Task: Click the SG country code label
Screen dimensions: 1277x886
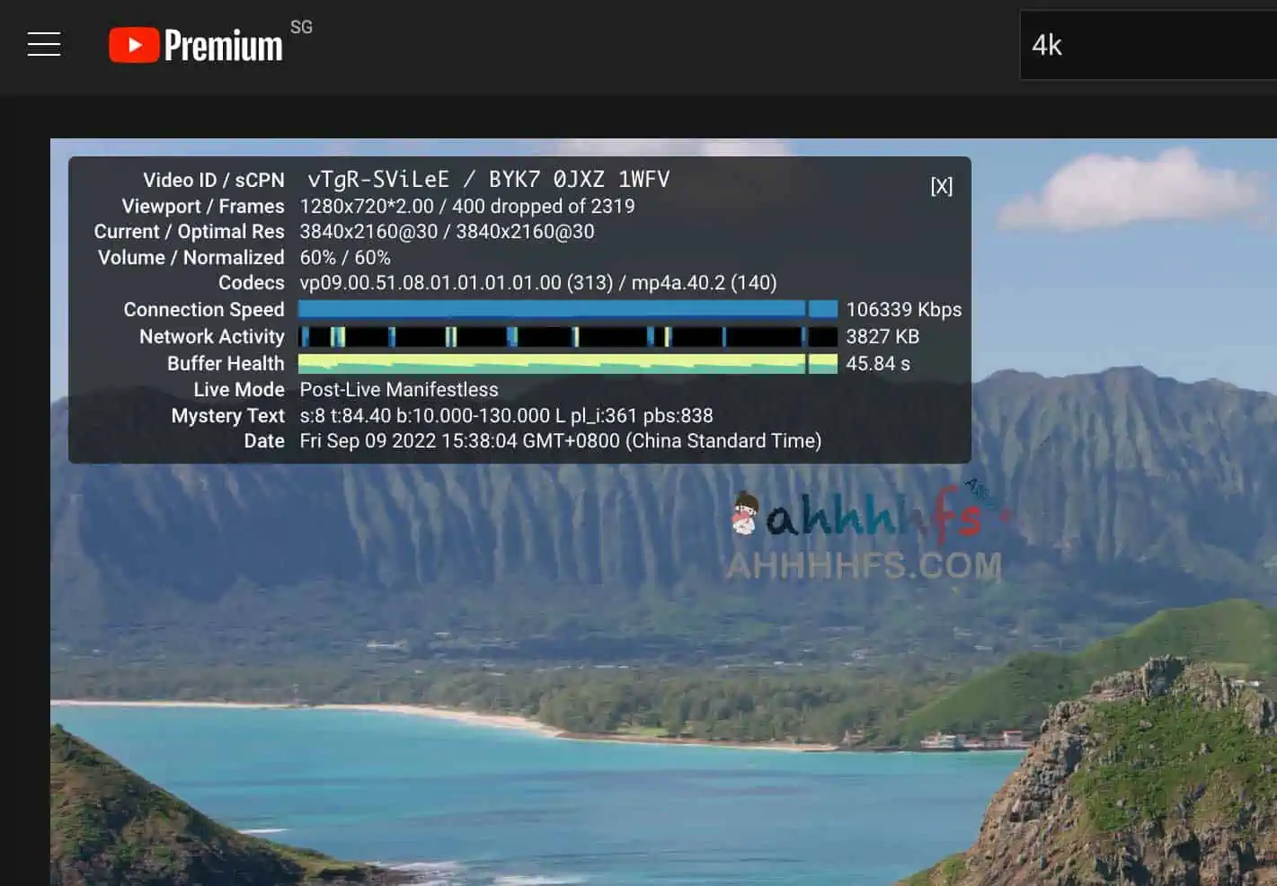Action: click(301, 27)
